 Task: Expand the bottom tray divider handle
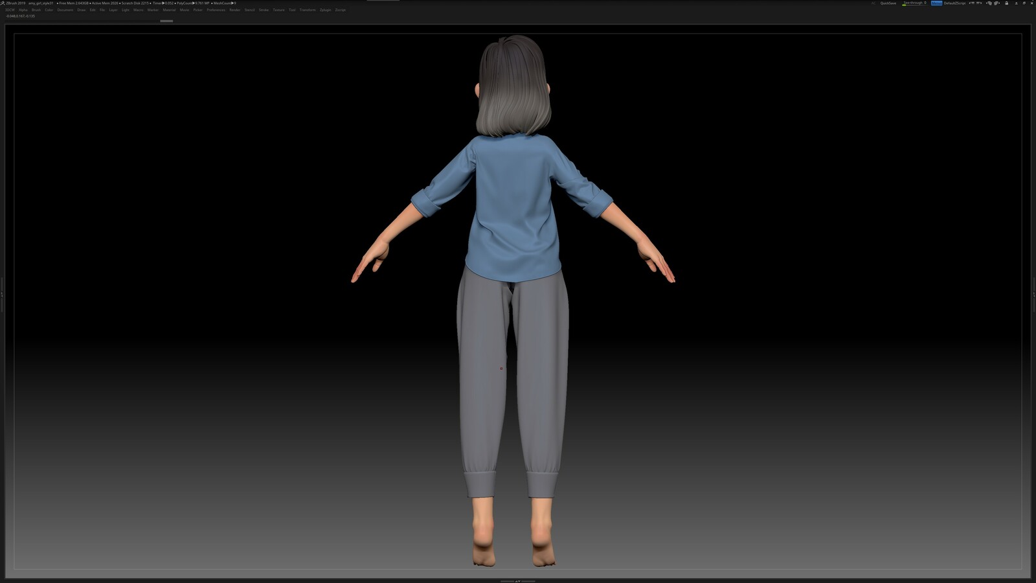[x=518, y=581]
